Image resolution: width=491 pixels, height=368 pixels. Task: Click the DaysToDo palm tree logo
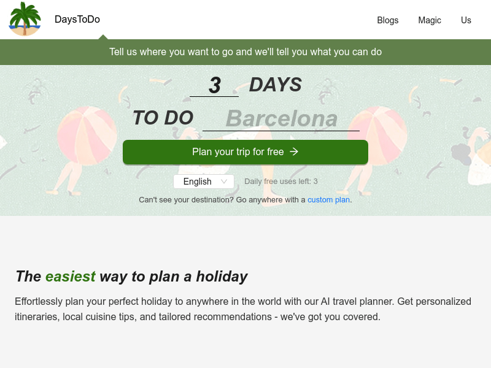click(x=25, y=19)
